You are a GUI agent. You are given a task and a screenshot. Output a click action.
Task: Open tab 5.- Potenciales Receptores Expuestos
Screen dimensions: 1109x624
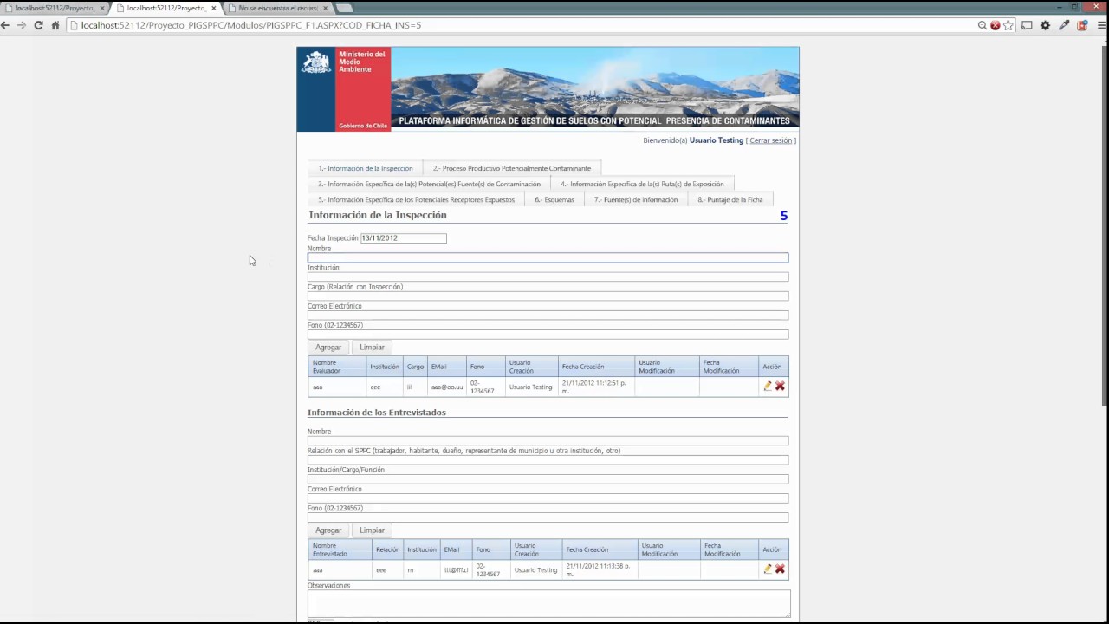coord(416,199)
